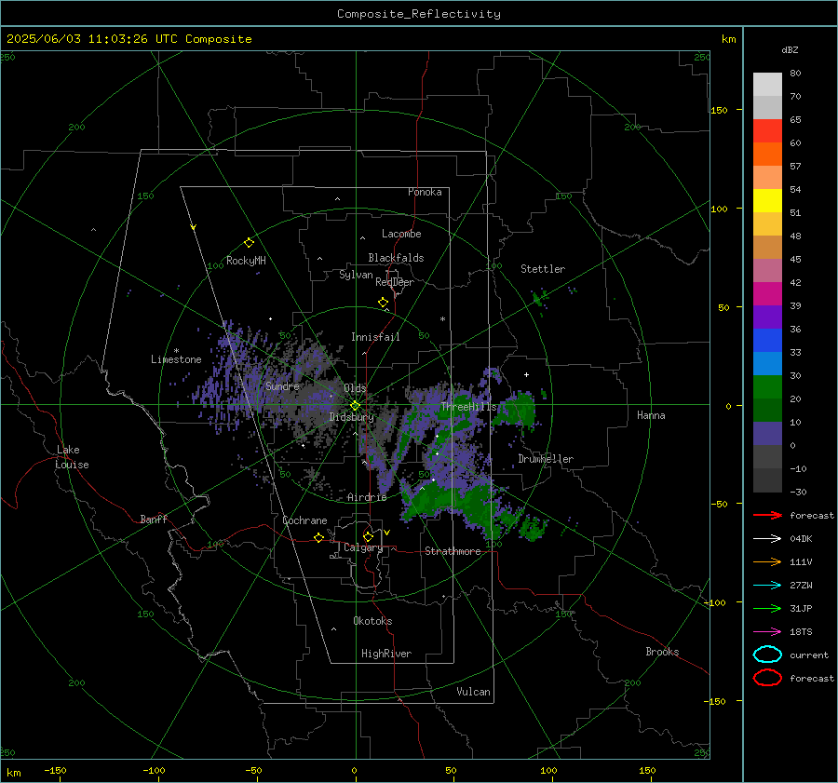Click the Olds town label
The image size is (838, 783).
coord(355,388)
